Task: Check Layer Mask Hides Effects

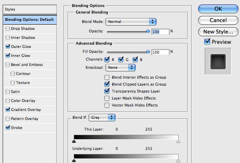Action: tap(107, 98)
